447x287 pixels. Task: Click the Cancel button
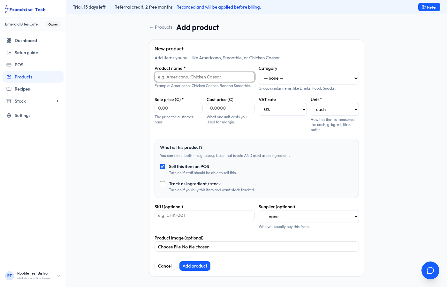pos(165,266)
